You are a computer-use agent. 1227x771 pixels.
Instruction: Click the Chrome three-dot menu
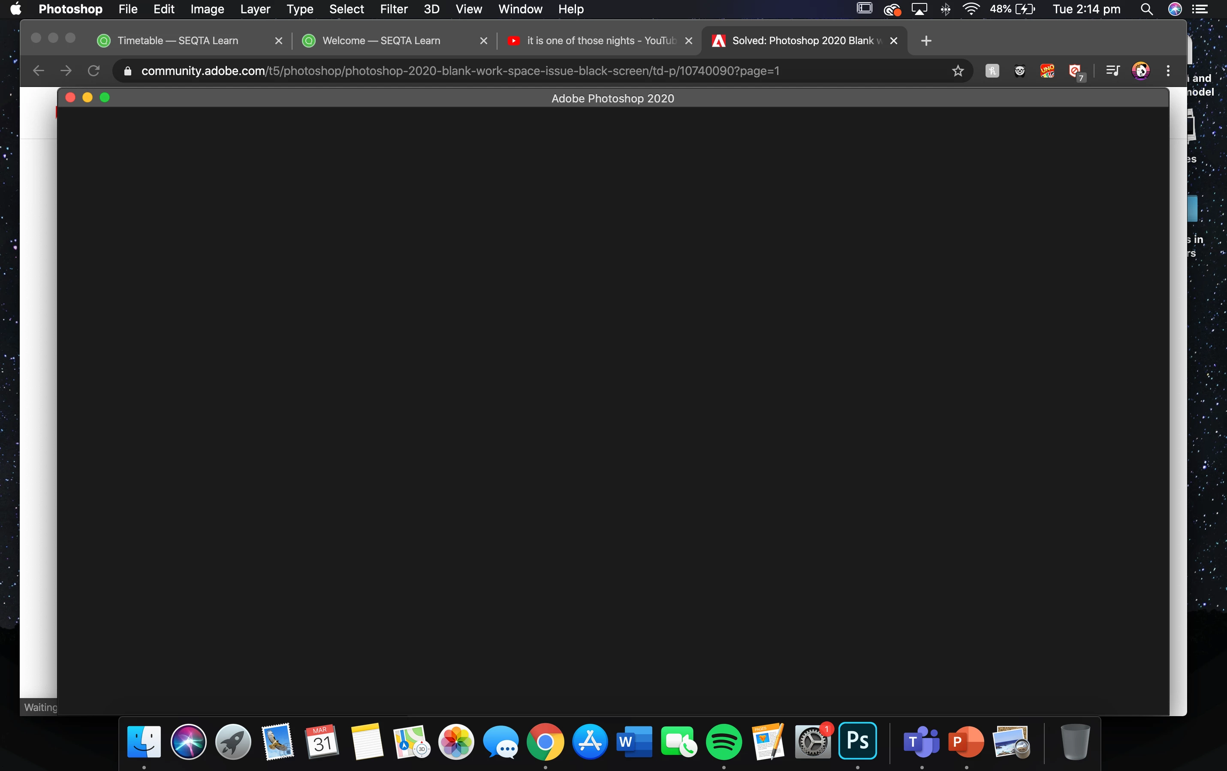pos(1168,71)
